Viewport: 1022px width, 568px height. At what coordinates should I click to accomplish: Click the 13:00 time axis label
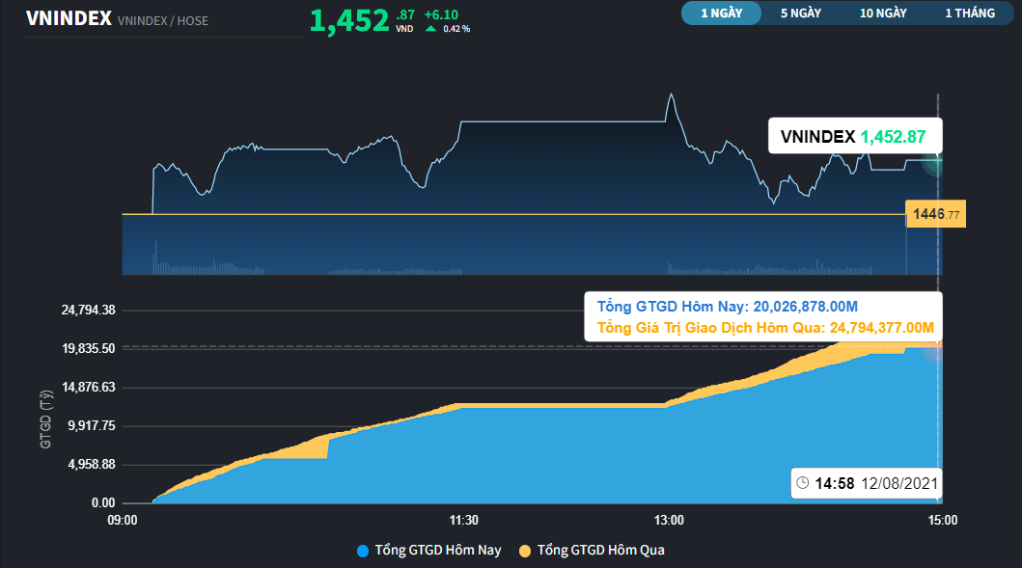[x=669, y=520]
